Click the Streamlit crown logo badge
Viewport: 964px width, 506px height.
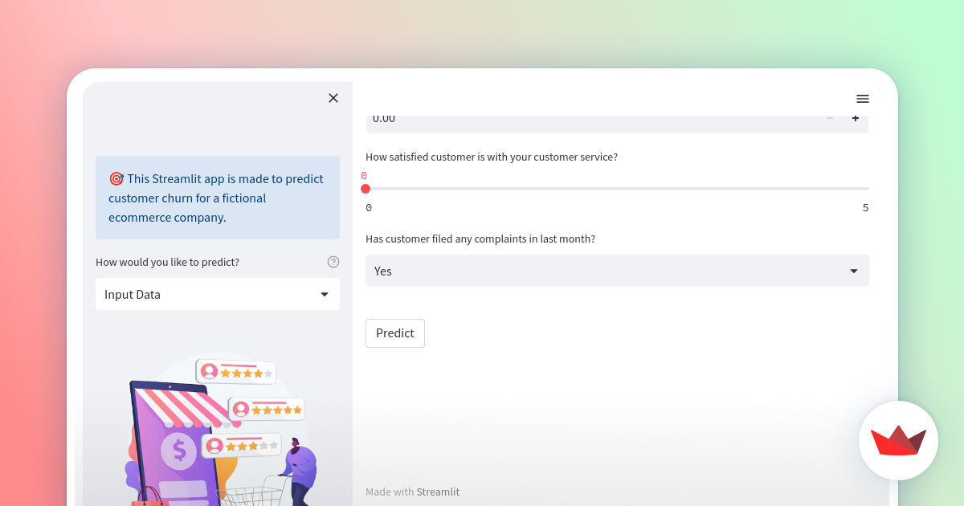(x=898, y=441)
